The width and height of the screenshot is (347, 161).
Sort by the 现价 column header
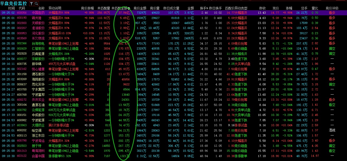coord(276,8)
